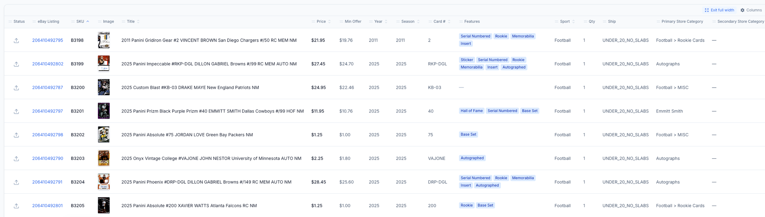Click Sticker tag in B3199 row
765x217 pixels.
[x=467, y=60]
